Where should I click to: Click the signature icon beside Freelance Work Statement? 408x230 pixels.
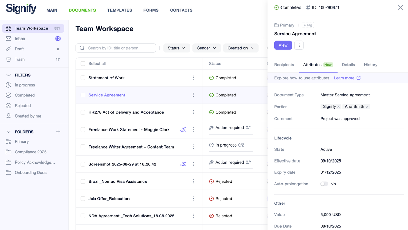point(183,129)
